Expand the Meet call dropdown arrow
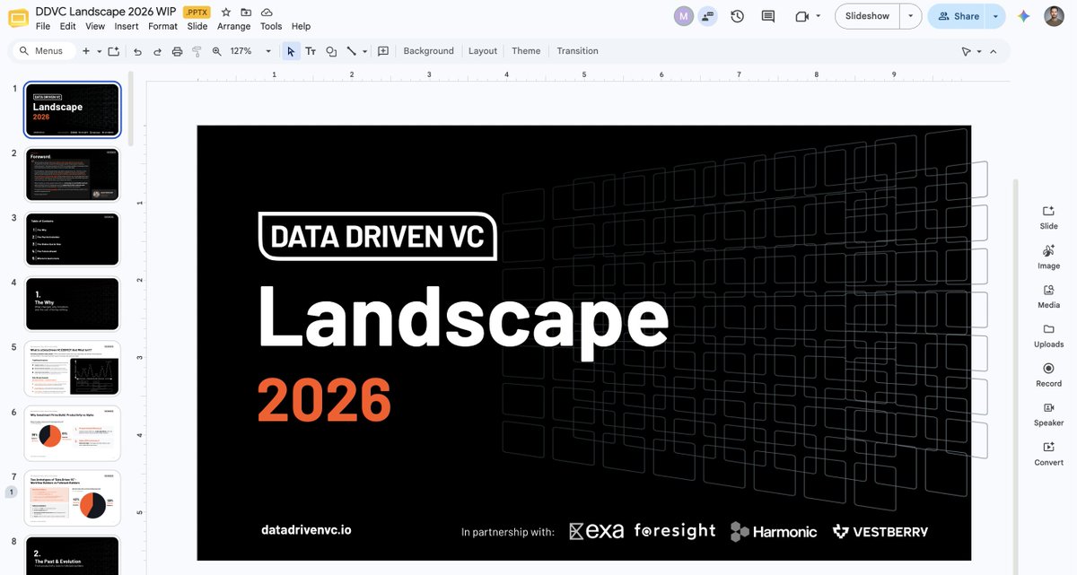 [x=819, y=16]
